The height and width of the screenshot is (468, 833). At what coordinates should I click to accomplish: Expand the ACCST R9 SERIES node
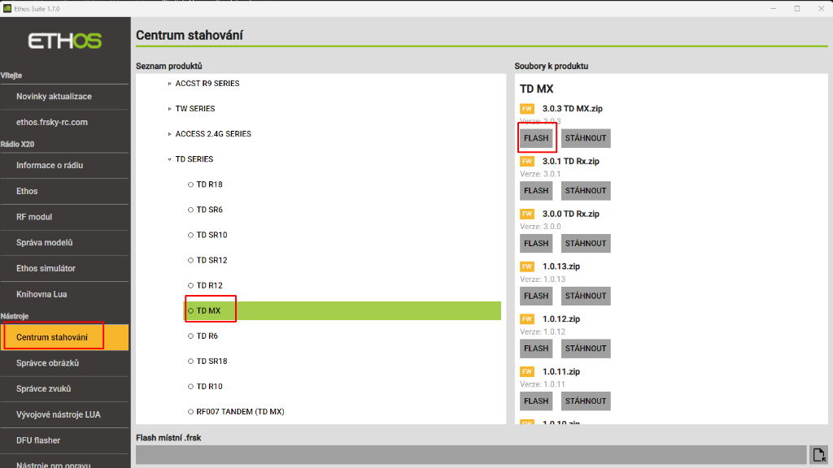click(x=170, y=84)
